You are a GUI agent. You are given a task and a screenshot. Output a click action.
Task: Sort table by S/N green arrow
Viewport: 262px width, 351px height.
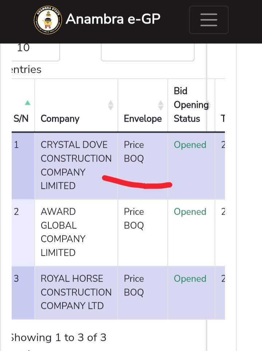click(28, 103)
